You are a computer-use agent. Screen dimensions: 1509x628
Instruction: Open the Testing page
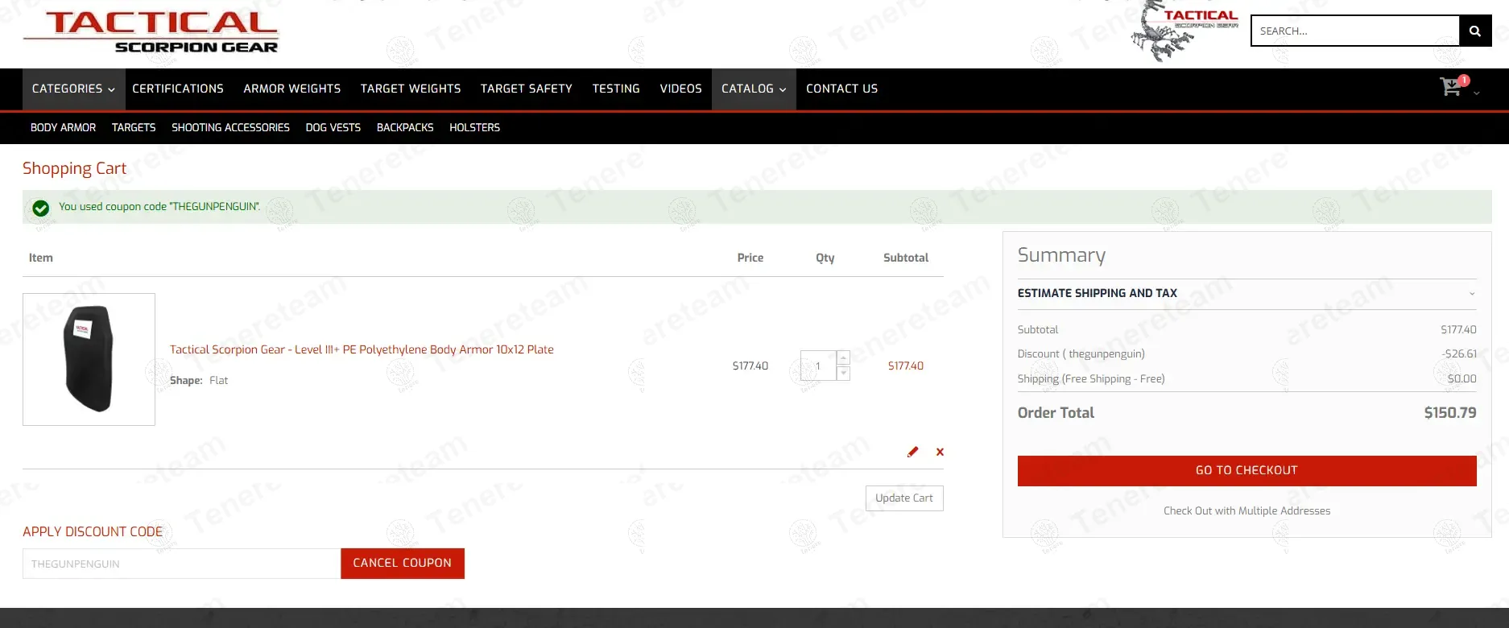[616, 89]
